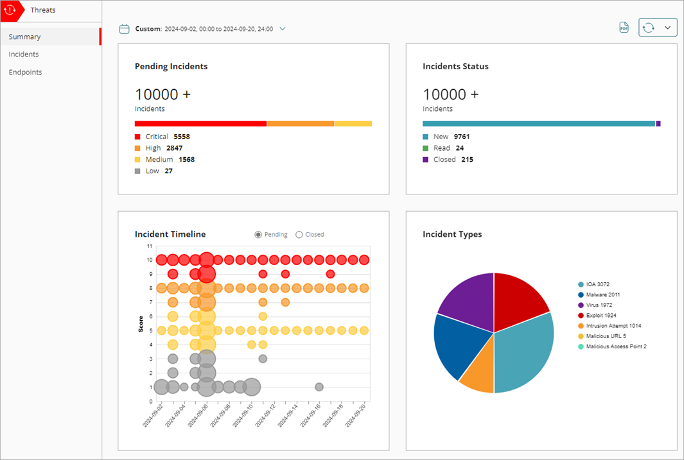Open the custom date range dropdown

coord(283,28)
